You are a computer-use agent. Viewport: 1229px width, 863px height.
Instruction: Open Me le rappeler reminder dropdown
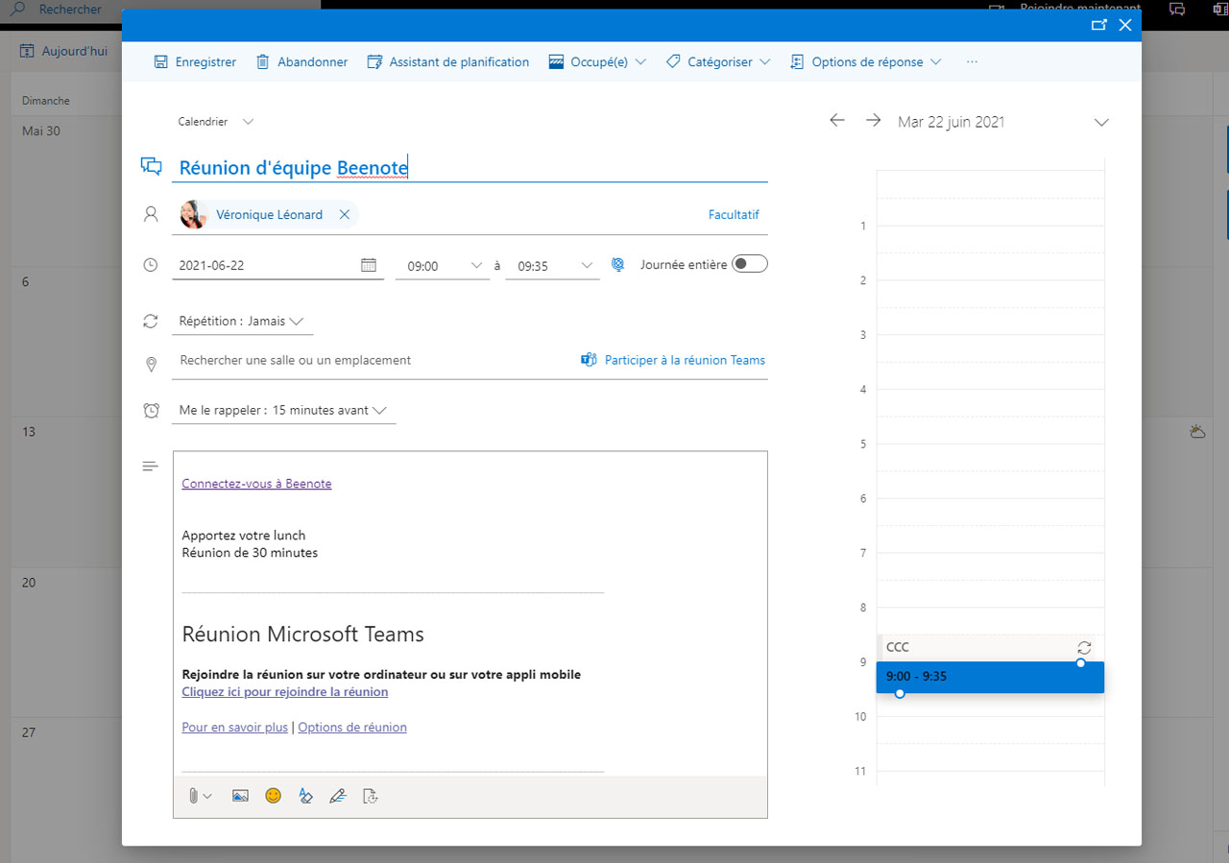pos(283,410)
